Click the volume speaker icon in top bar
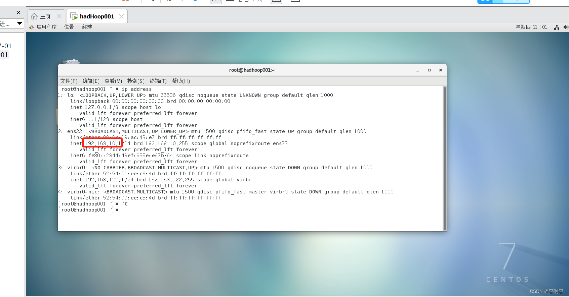This screenshot has height=297, width=569. pyautogui.click(x=566, y=27)
